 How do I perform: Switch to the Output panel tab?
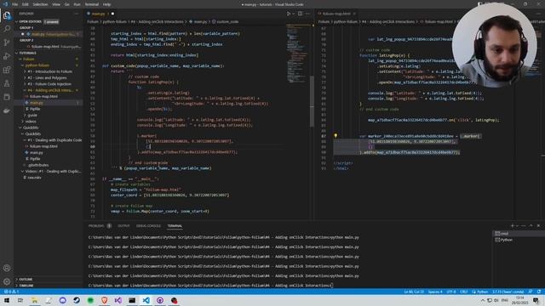123,226
